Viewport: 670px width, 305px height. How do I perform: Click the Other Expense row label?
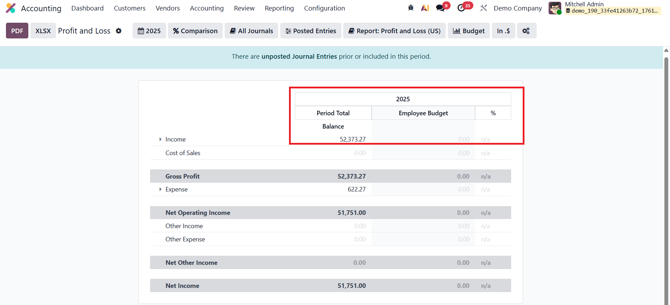coord(185,239)
